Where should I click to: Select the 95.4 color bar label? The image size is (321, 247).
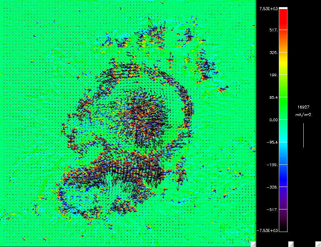(274, 97)
